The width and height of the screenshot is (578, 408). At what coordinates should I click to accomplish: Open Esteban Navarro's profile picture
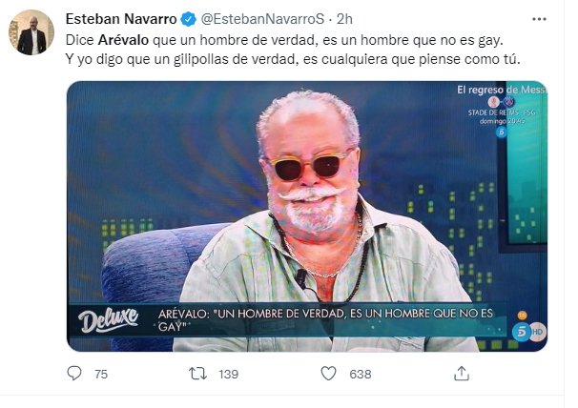coord(31,32)
